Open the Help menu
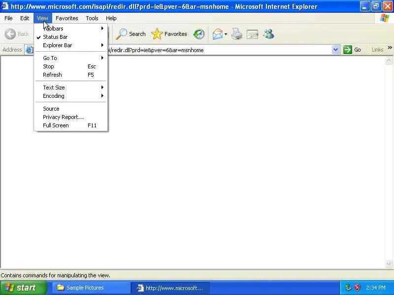The image size is (394, 295). pyautogui.click(x=111, y=18)
